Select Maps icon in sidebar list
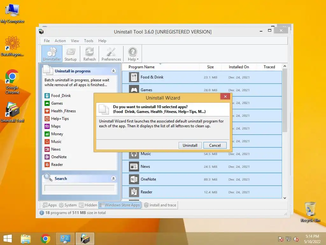This screenshot has width=326, height=245. click(x=47, y=126)
